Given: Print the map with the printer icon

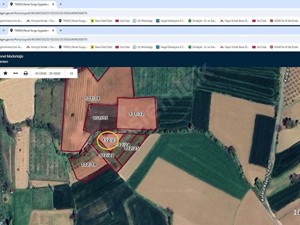Looking at the screenshot, I should point(26,73).
